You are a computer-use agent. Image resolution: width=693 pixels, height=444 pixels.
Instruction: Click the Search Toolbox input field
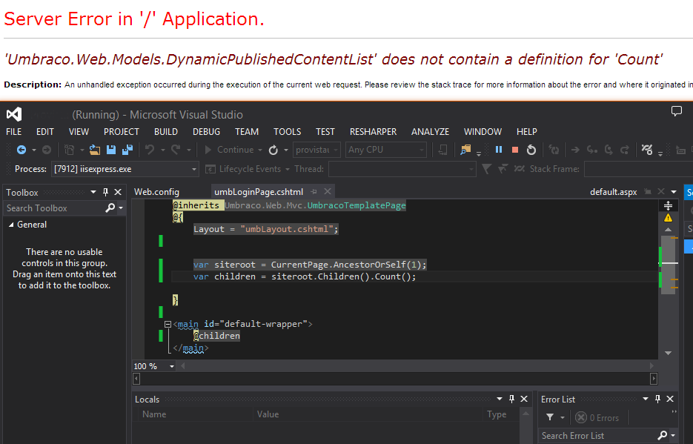(54, 208)
